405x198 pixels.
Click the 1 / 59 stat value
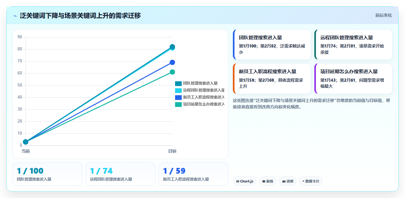pos(174,171)
